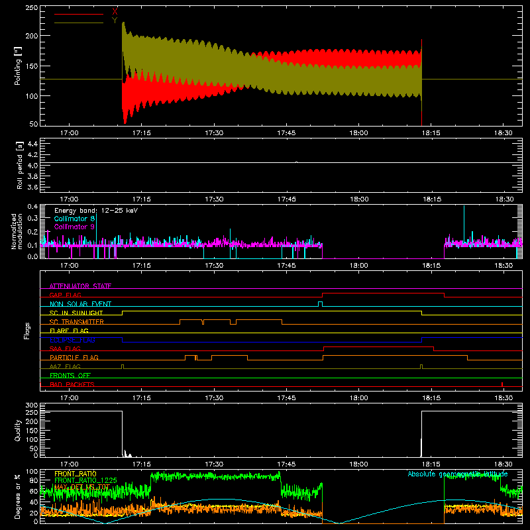Click the magenta 'Collimator 9' legend entry
530x530 pixels.
(x=74, y=227)
